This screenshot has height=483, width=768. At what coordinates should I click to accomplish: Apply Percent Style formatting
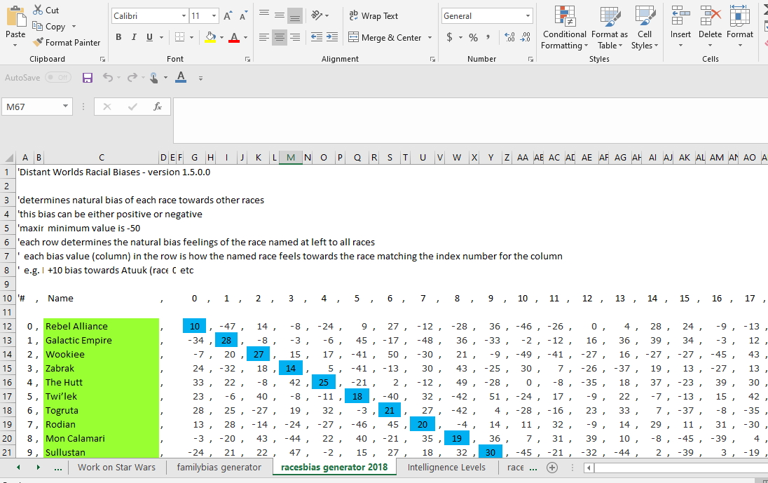(474, 36)
